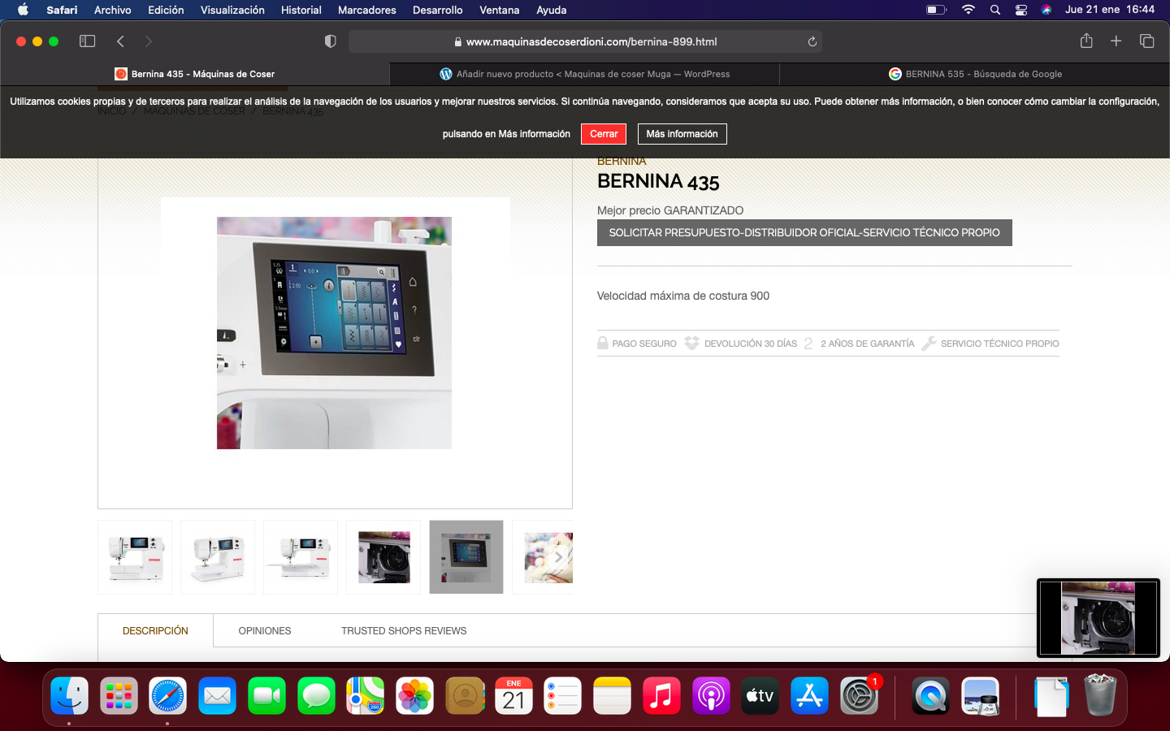The height and width of the screenshot is (731, 1170).
Task: Select first Bernina machine thumbnail
Action: point(135,557)
